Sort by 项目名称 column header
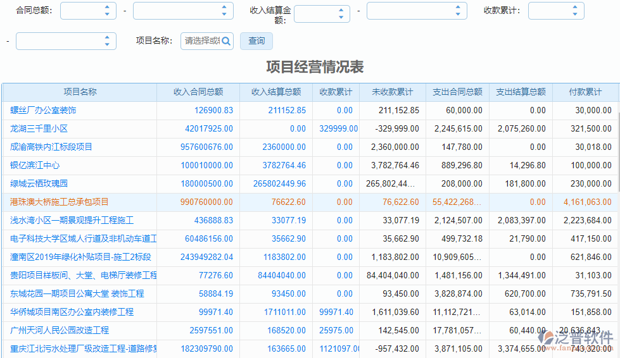Screen dimensions: 620x358 point(80,92)
